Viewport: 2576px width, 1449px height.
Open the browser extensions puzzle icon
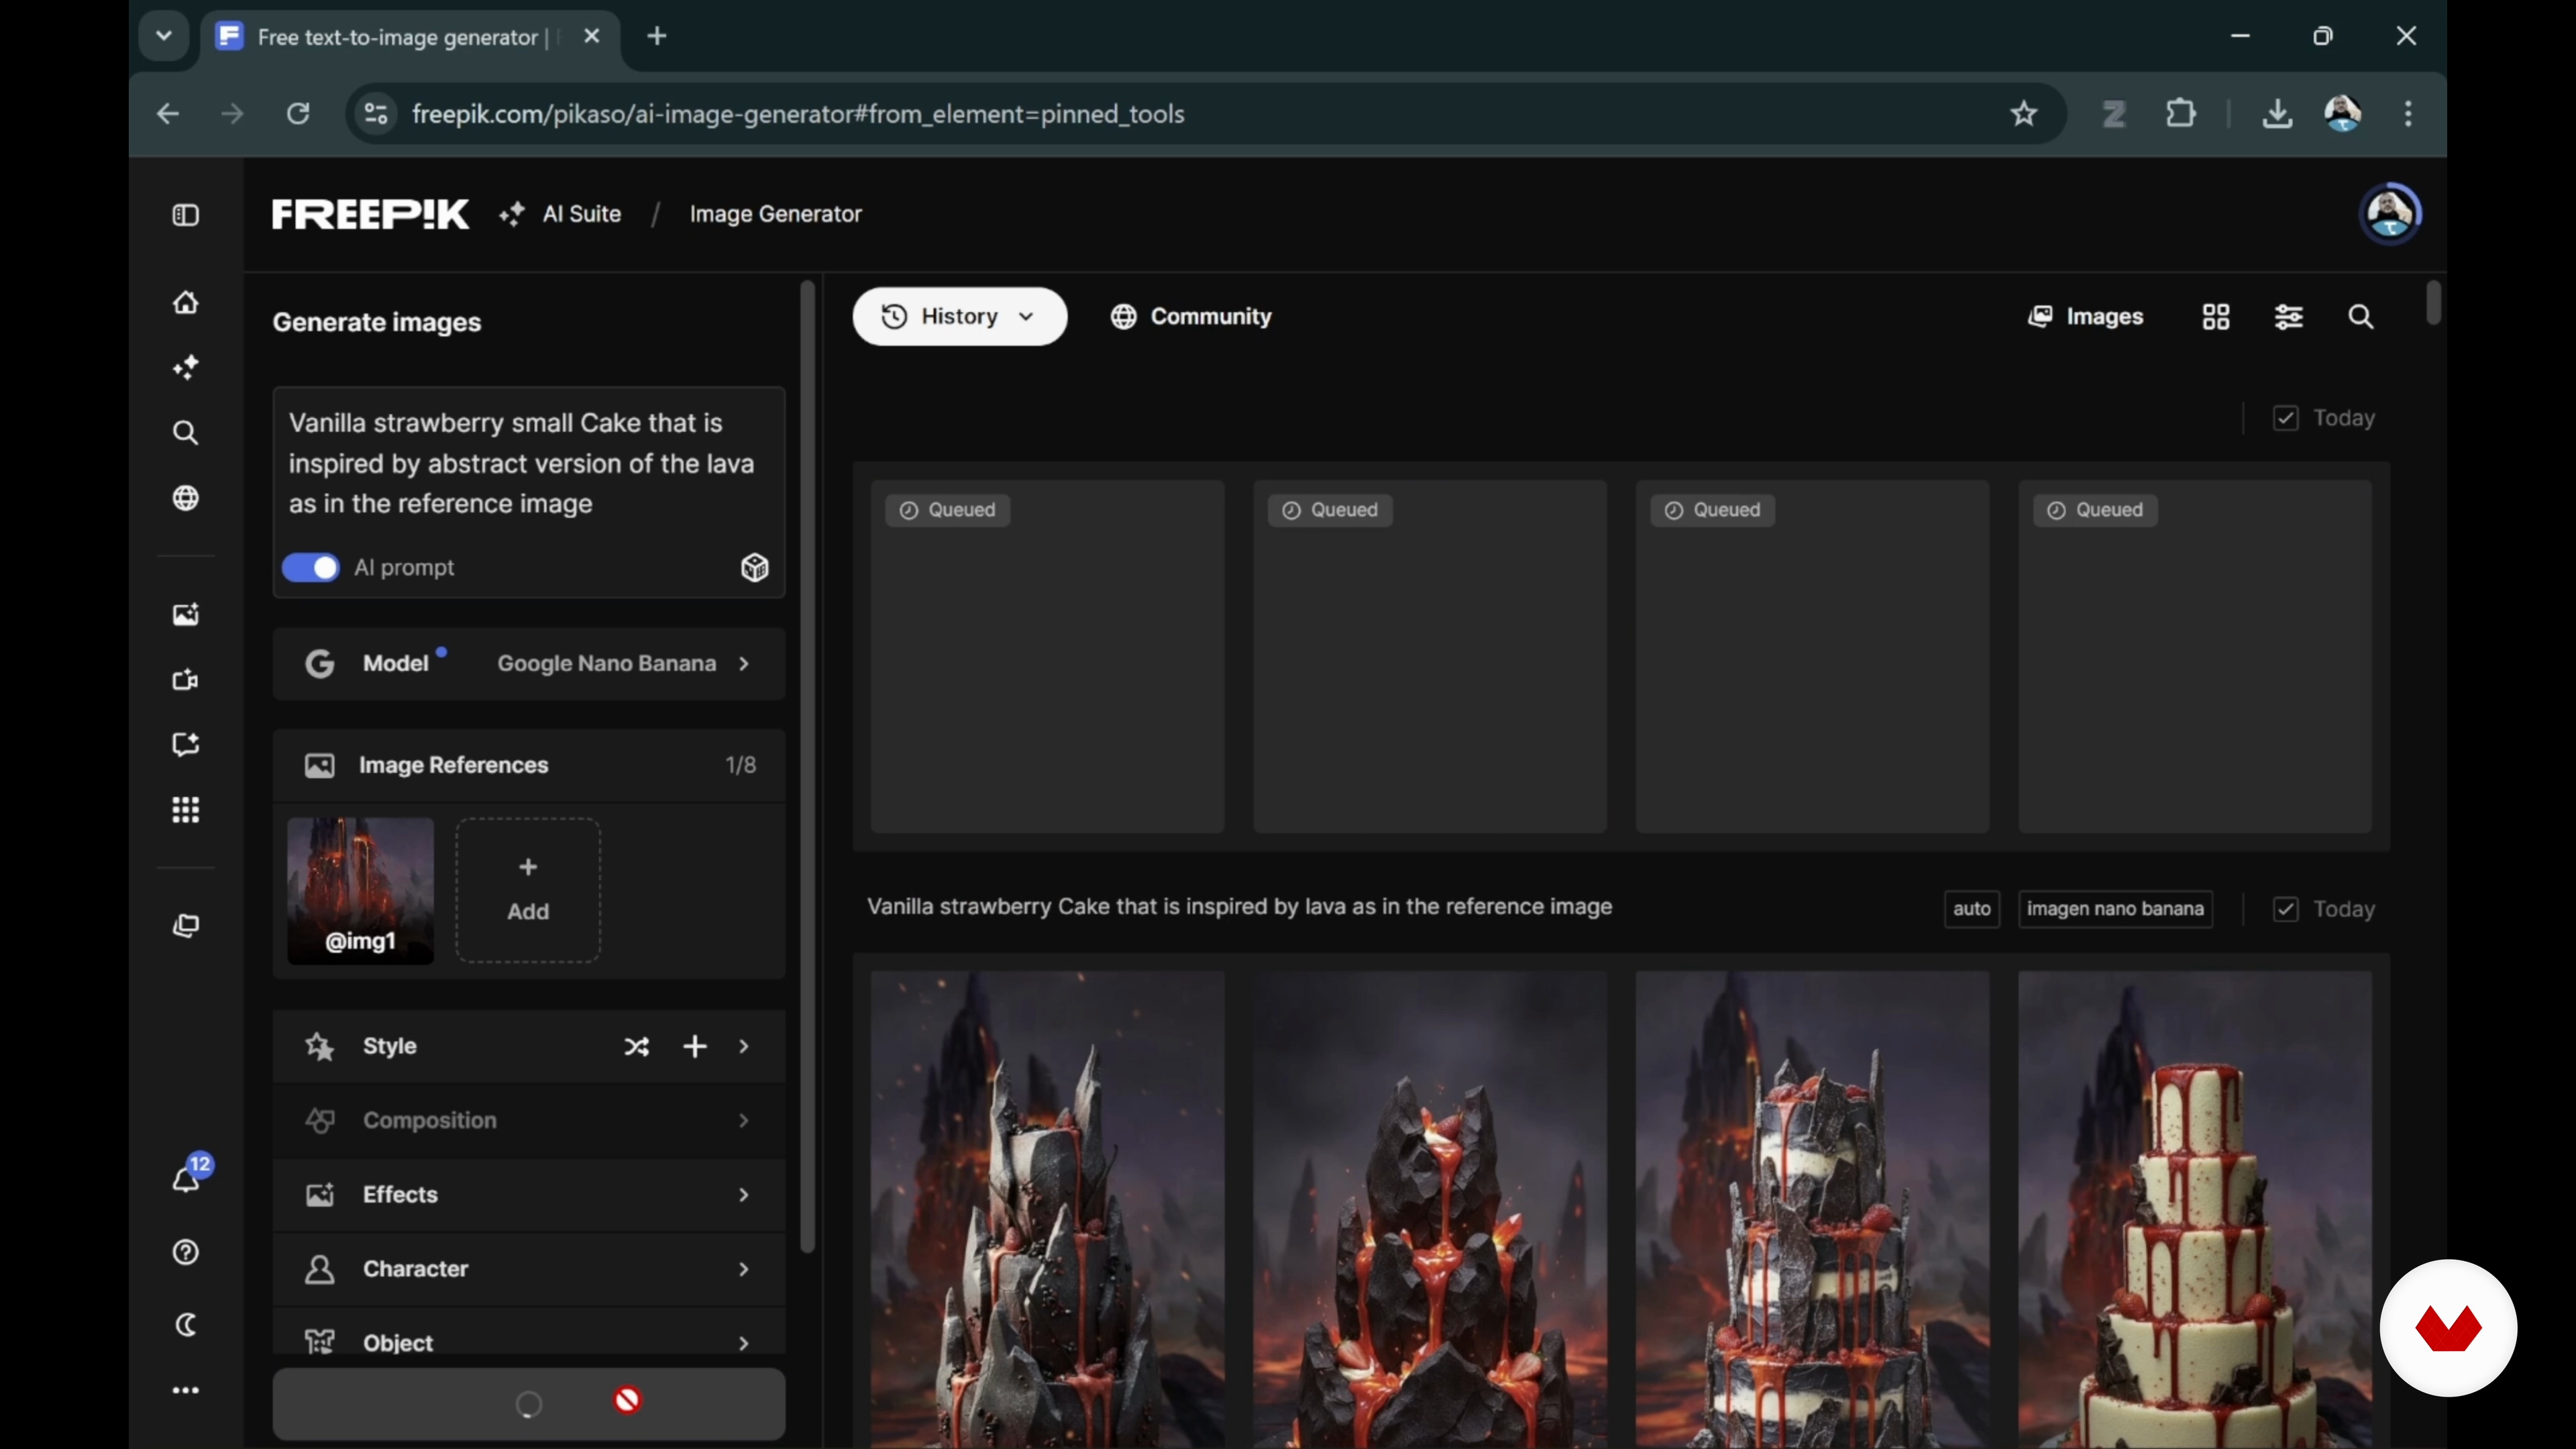2181,114
